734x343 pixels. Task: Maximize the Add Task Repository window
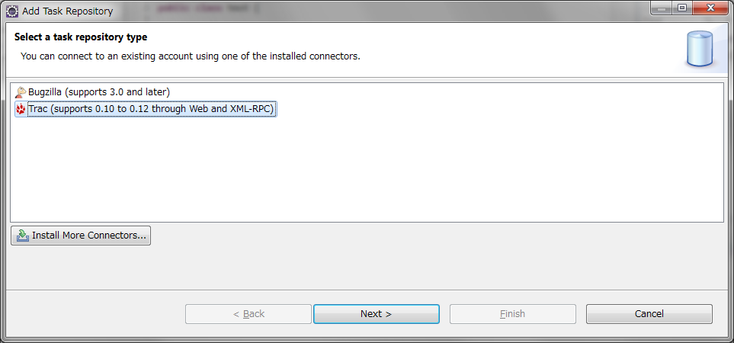pos(681,8)
